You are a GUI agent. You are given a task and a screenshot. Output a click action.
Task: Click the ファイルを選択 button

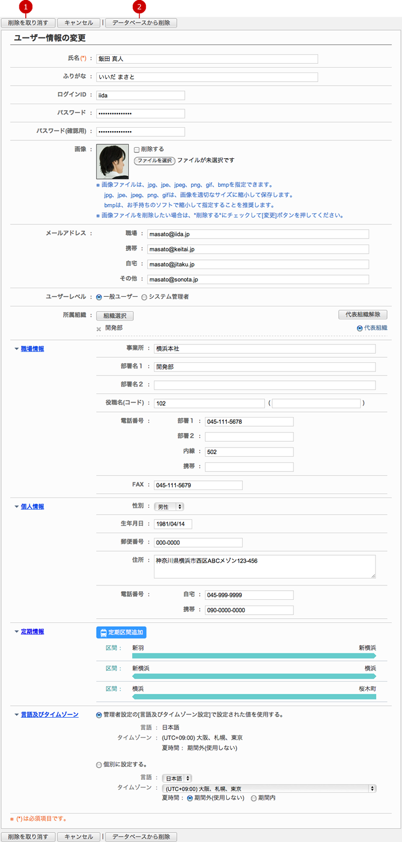[154, 160]
